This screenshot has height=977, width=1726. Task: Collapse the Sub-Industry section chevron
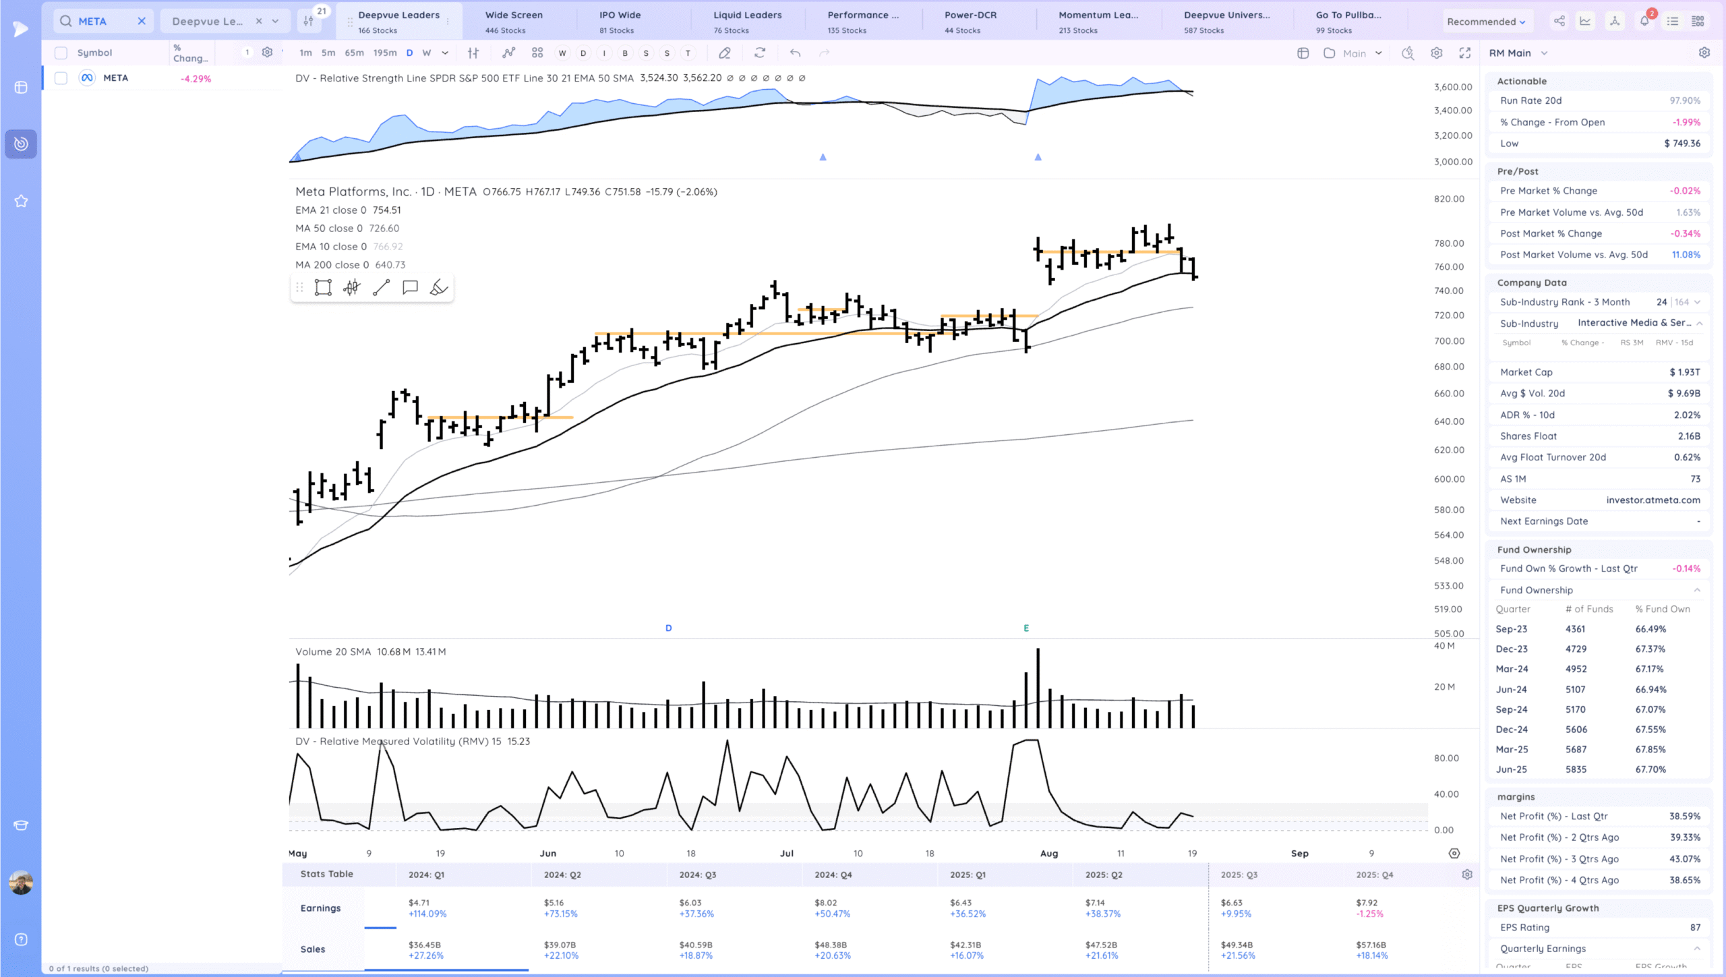click(1700, 324)
